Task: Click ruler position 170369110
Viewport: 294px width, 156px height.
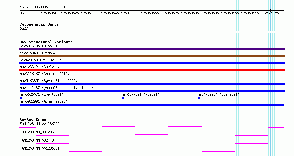Action: (x=250, y=13)
